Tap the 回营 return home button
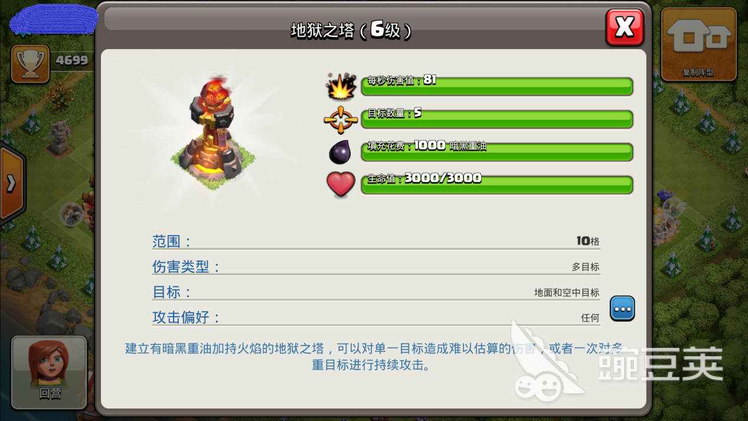 point(50,372)
